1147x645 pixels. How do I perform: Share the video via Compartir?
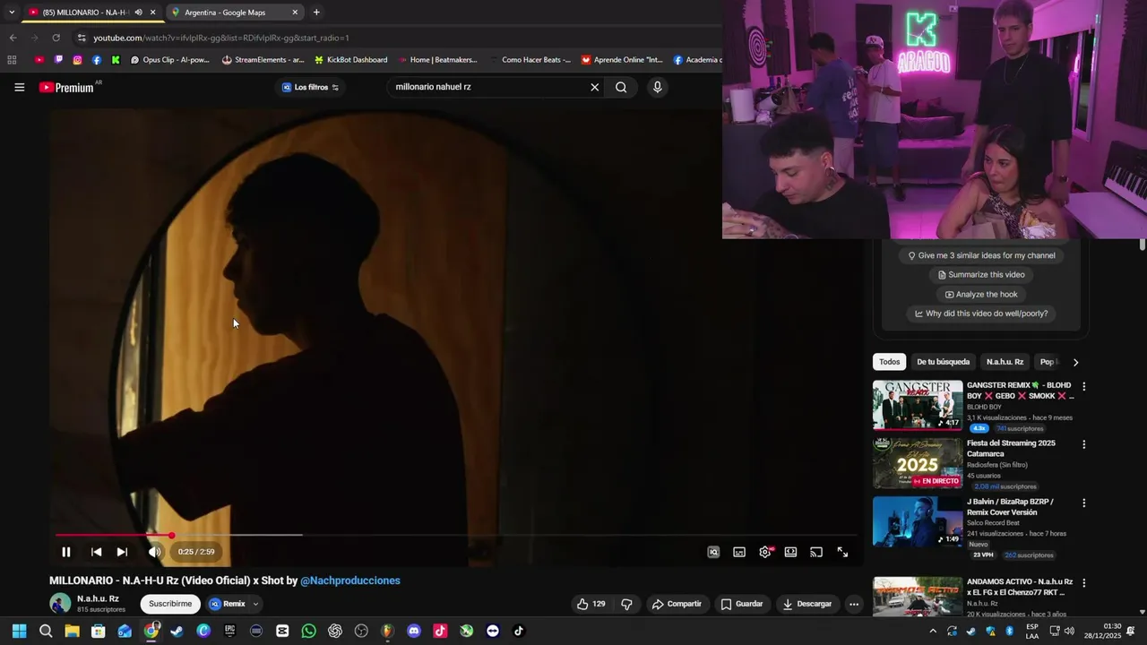[x=677, y=604]
